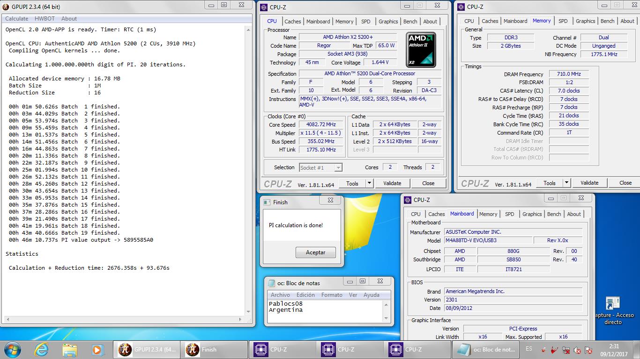Switch to Caches tab in CPU window
The height and width of the screenshot is (359, 640).
click(x=293, y=22)
